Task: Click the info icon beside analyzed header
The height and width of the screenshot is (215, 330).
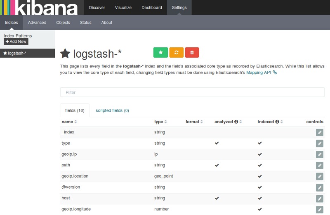Action: tap(236, 122)
